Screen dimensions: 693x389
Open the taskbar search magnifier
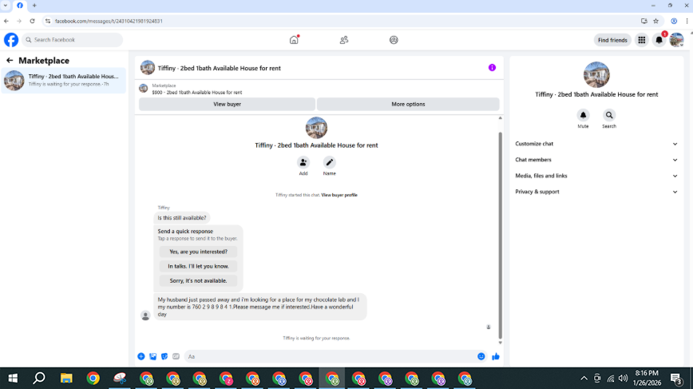coord(39,379)
